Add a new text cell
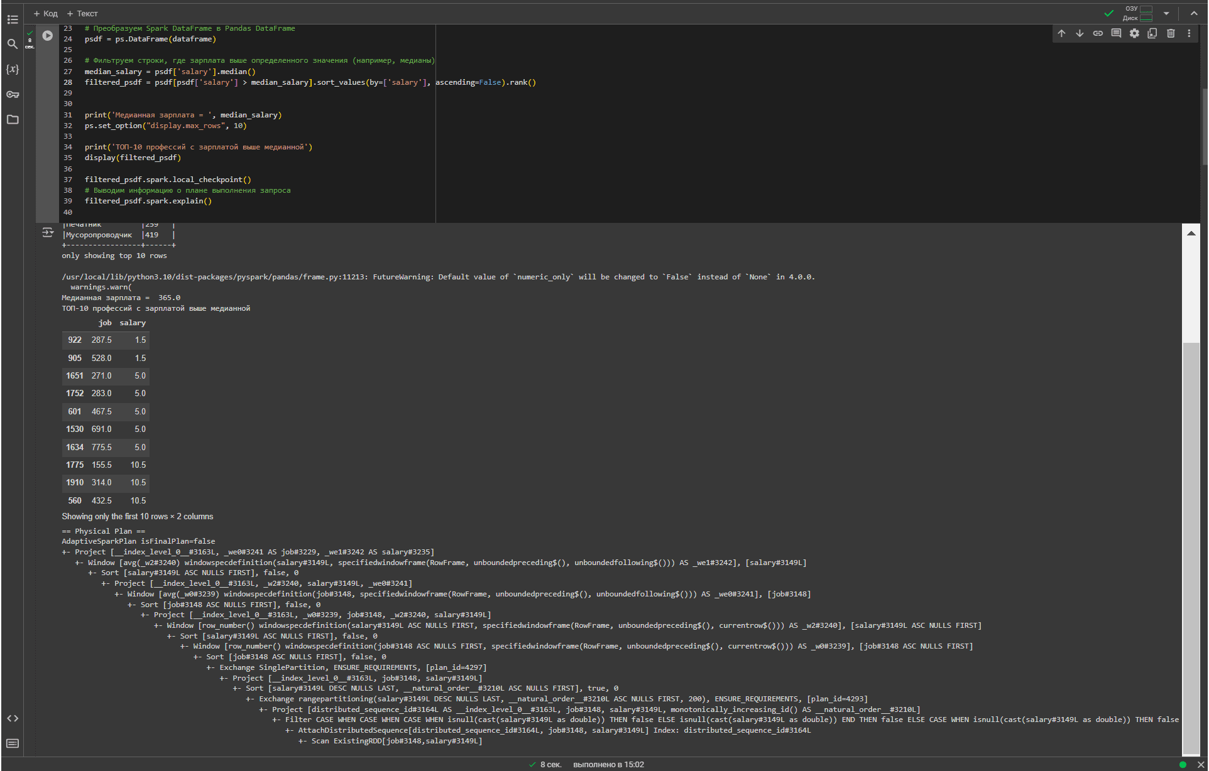Viewport: 1209px width, 771px height. point(82,13)
